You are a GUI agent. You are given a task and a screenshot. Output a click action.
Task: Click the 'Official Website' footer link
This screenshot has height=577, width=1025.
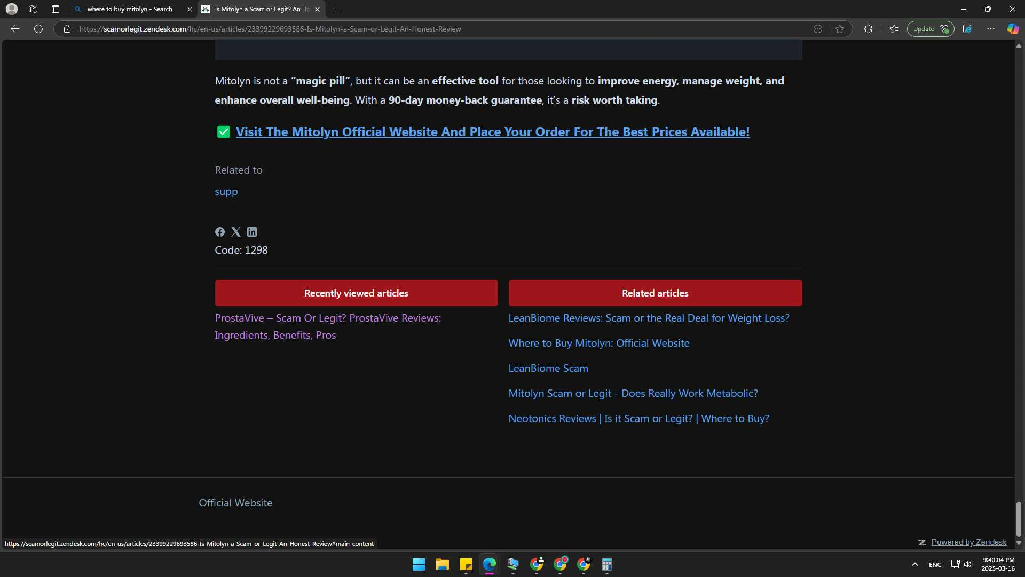(x=235, y=503)
